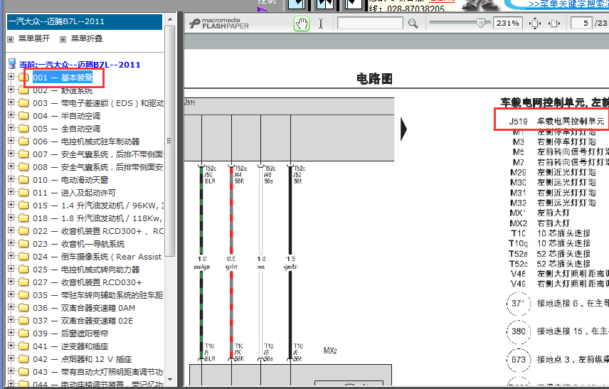Click layout icon with two inward arrows
This screenshot has height=389, width=609.
click(325, 5)
